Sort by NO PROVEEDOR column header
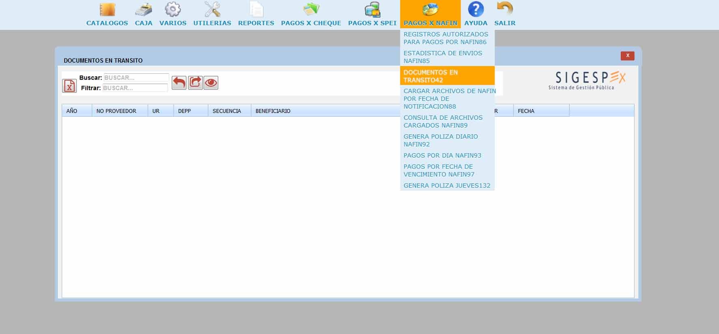 [120, 111]
